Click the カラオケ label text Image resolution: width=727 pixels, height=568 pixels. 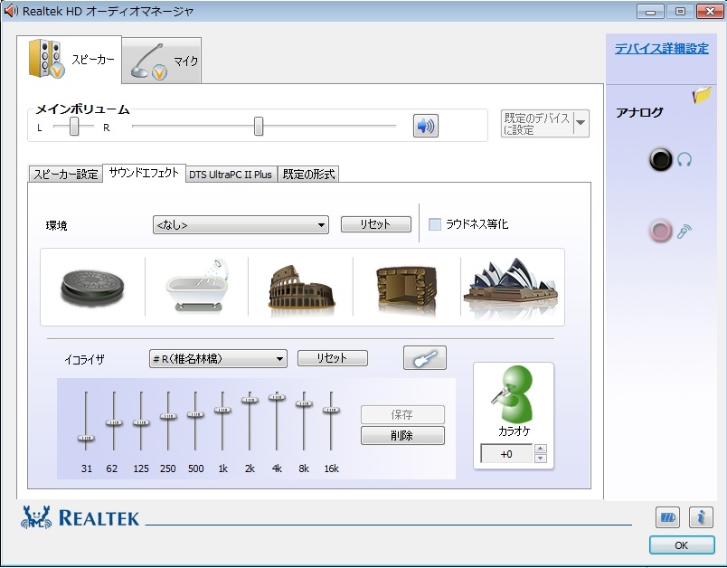[514, 431]
